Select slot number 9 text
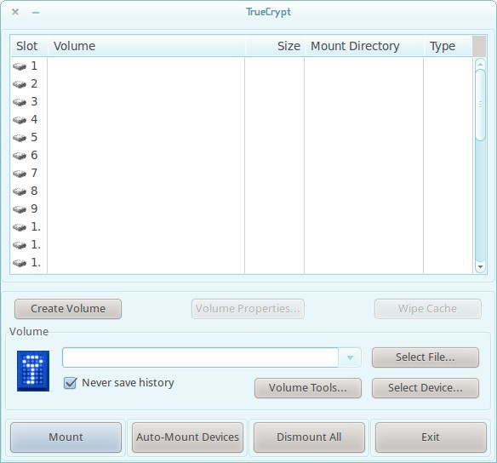 [34, 209]
